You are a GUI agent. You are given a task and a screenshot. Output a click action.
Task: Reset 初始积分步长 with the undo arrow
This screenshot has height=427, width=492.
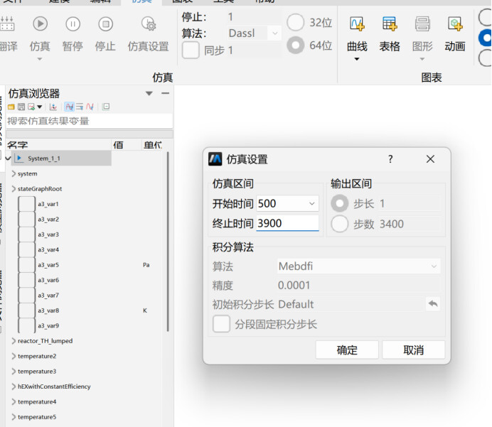click(x=433, y=304)
